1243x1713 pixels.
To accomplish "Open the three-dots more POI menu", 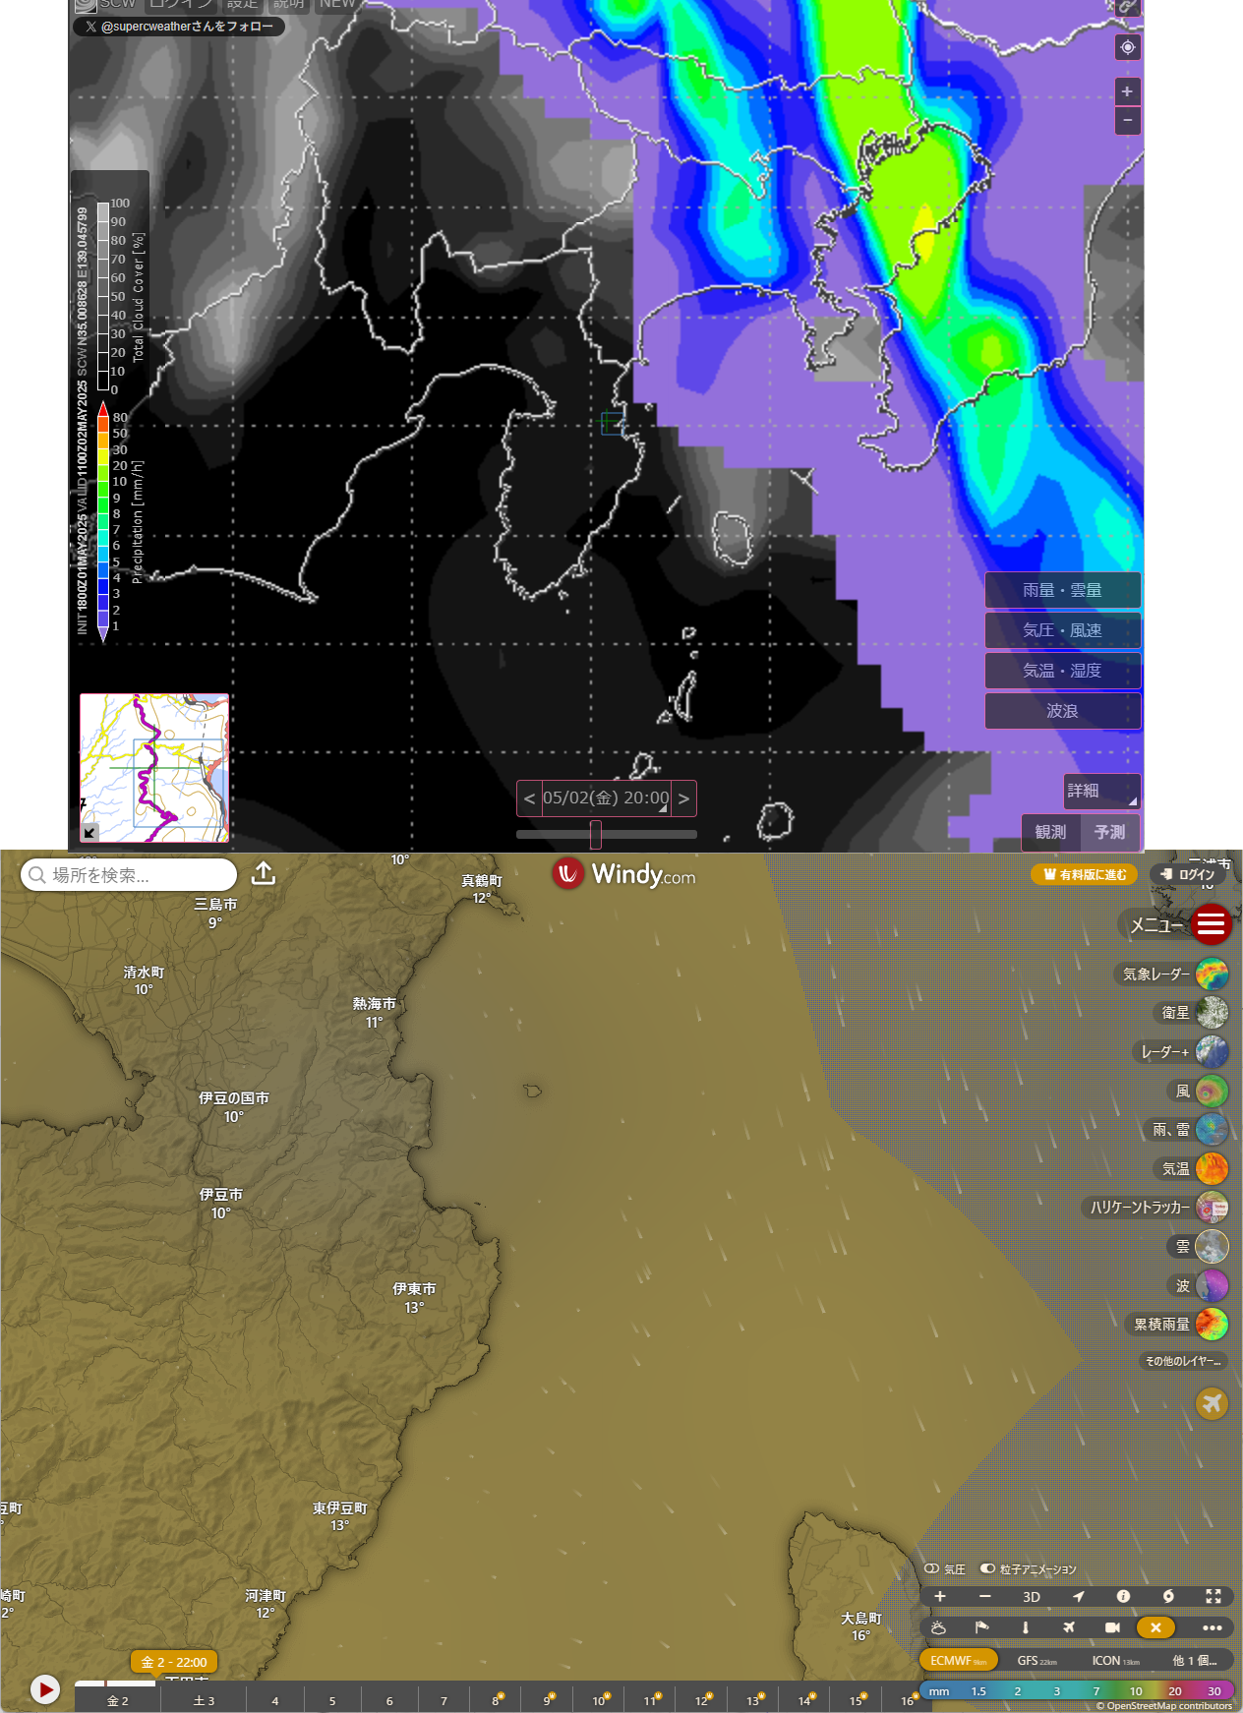I will 1212,1627.
